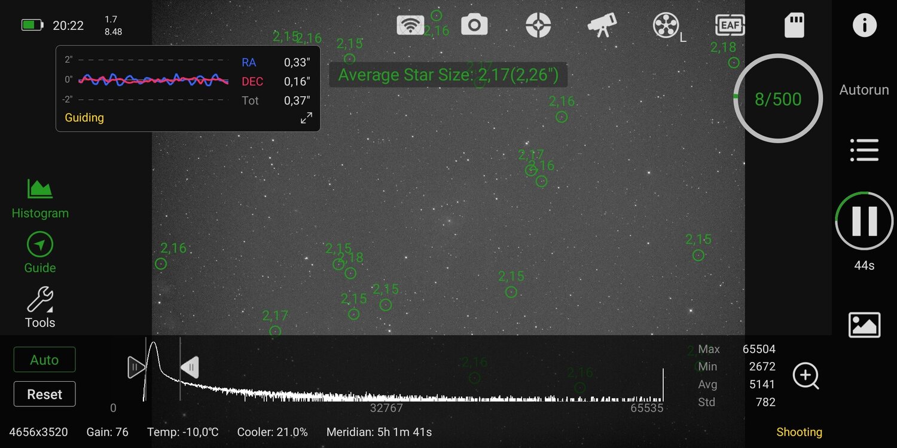Show the device info panel

(864, 24)
